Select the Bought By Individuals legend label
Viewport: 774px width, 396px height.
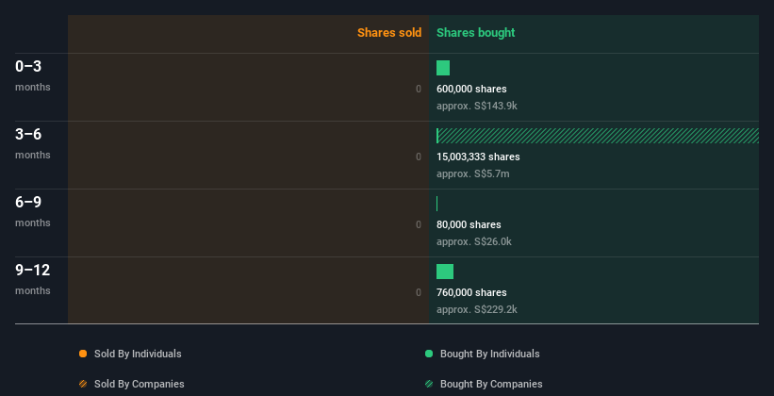click(x=489, y=354)
